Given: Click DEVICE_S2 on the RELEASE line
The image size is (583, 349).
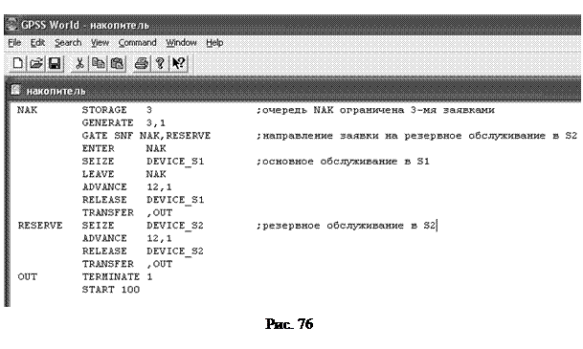Looking at the screenshot, I should pyautogui.click(x=175, y=251).
